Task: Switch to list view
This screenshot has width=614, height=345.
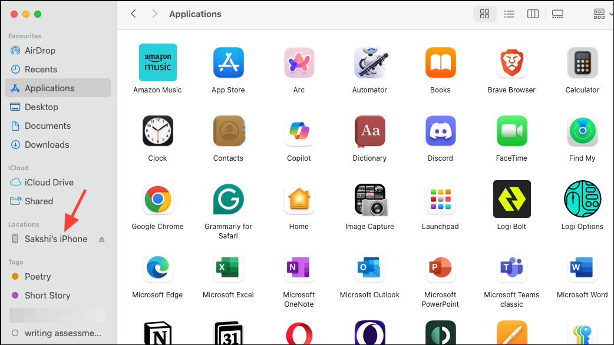Action: (x=509, y=14)
